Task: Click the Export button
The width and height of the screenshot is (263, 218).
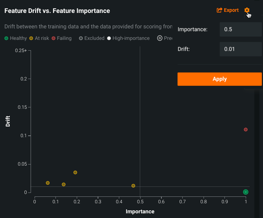Action: pos(228,10)
